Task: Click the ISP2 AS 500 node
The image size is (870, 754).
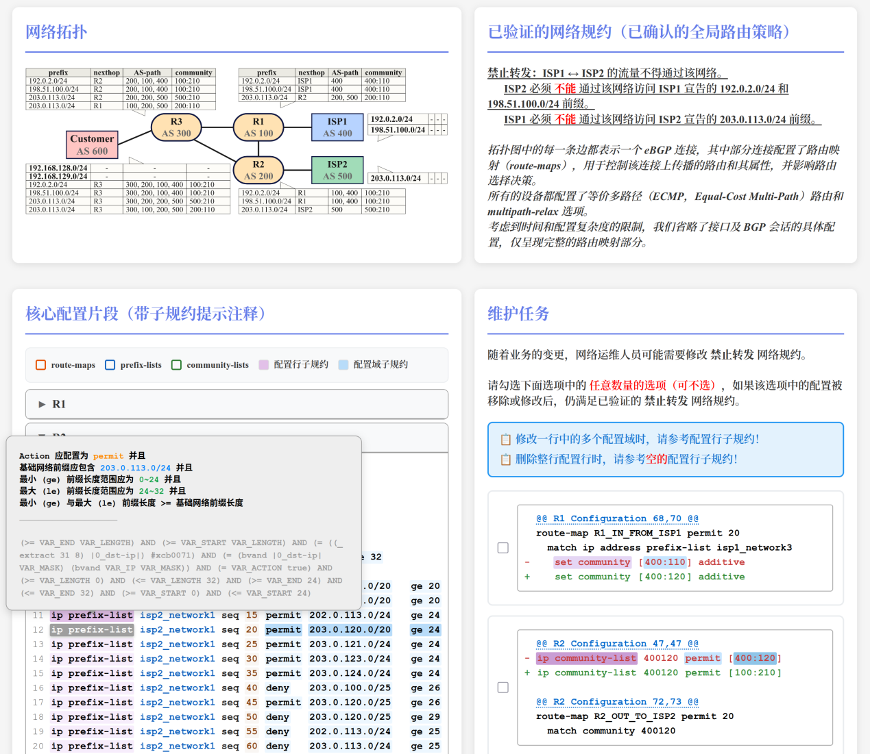Action: [337, 170]
